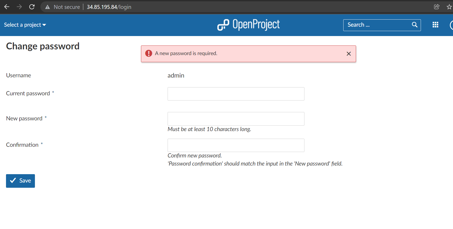Screen dimensions: 453x229
Task: Click the red error alert icon
Action: (149, 53)
